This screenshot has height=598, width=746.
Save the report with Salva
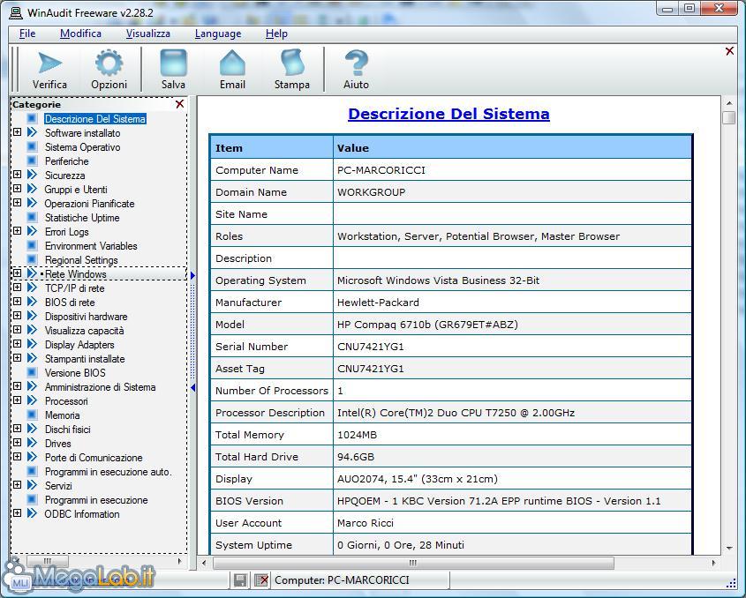(x=173, y=70)
